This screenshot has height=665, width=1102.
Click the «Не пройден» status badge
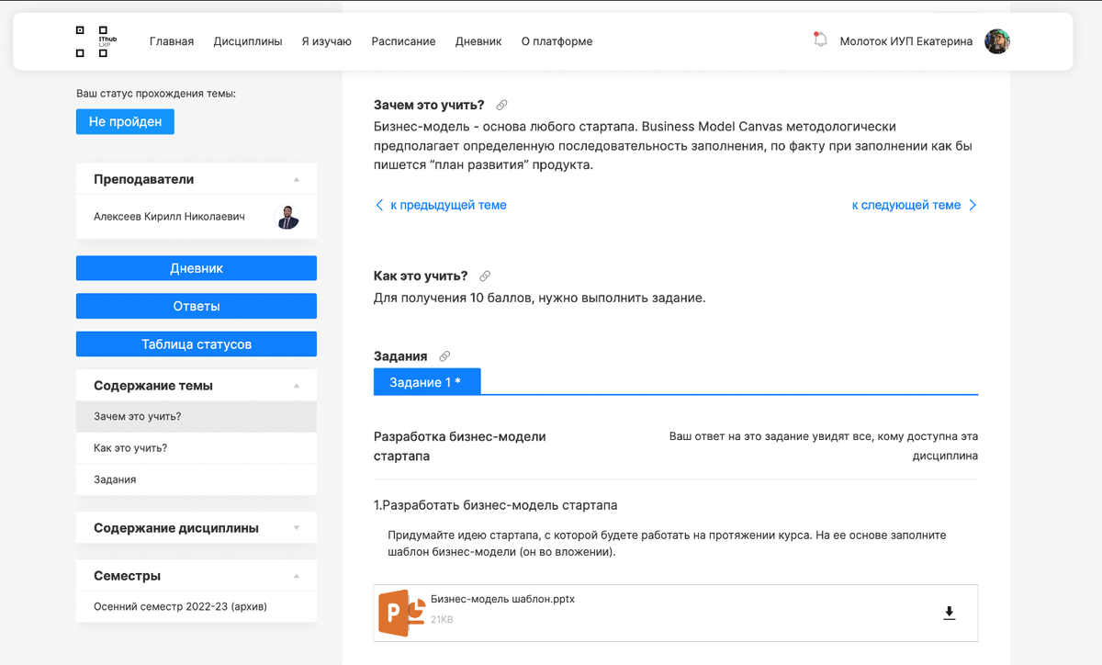(x=125, y=120)
